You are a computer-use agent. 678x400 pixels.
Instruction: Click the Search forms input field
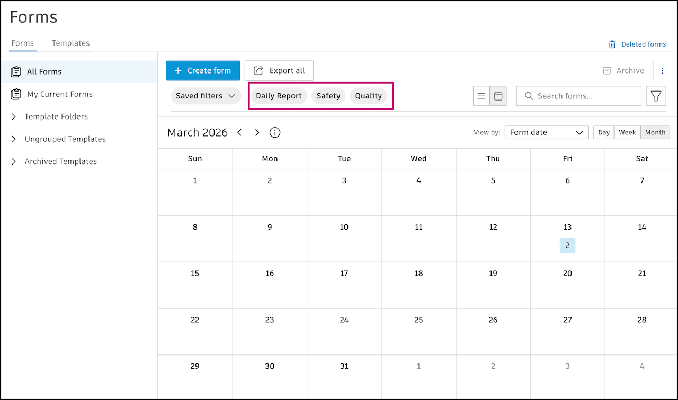coord(578,96)
